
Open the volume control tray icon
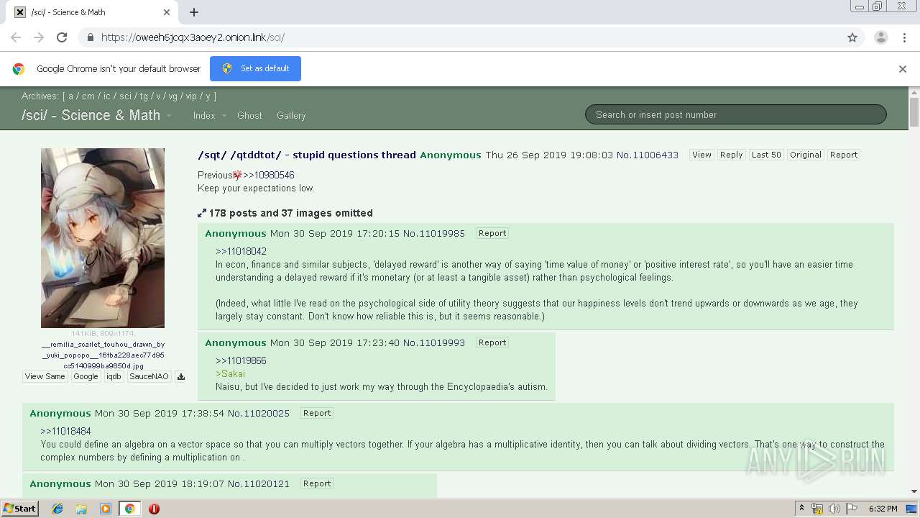834,509
